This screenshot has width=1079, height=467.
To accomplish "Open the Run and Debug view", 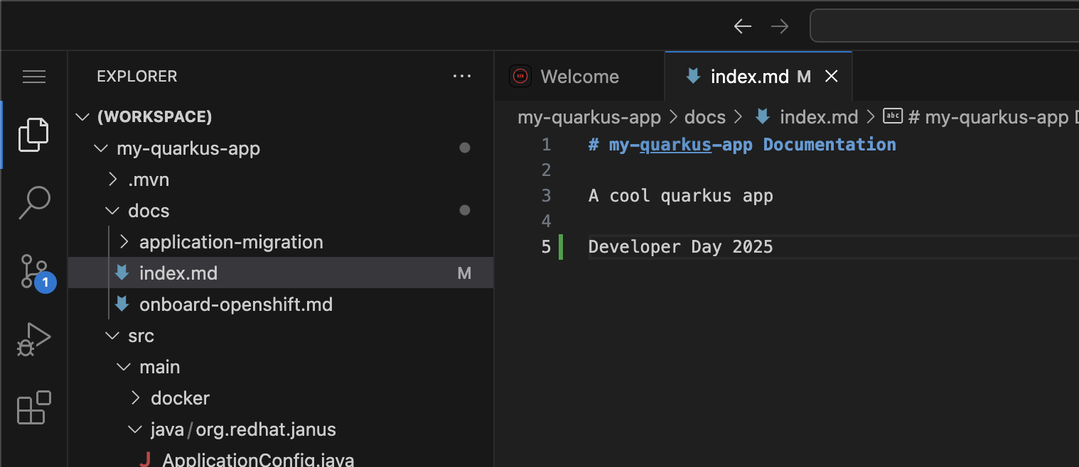I will point(33,339).
